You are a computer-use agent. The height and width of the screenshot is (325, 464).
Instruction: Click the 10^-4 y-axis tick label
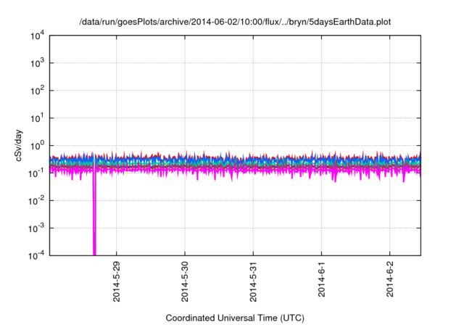pyautogui.click(x=36, y=255)
